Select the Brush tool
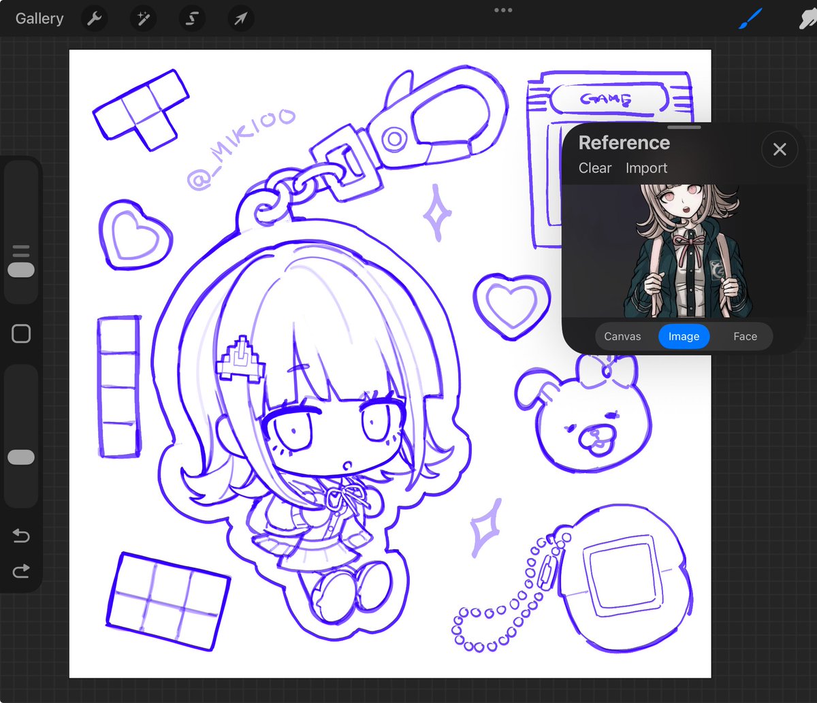Image resolution: width=817 pixels, height=703 pixels. click(x=752, y=19)
